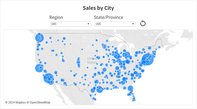The width and height of the screenshot is (197, 109).
Task: Open the Region dropdown arrow
Action: coord(88,24)
